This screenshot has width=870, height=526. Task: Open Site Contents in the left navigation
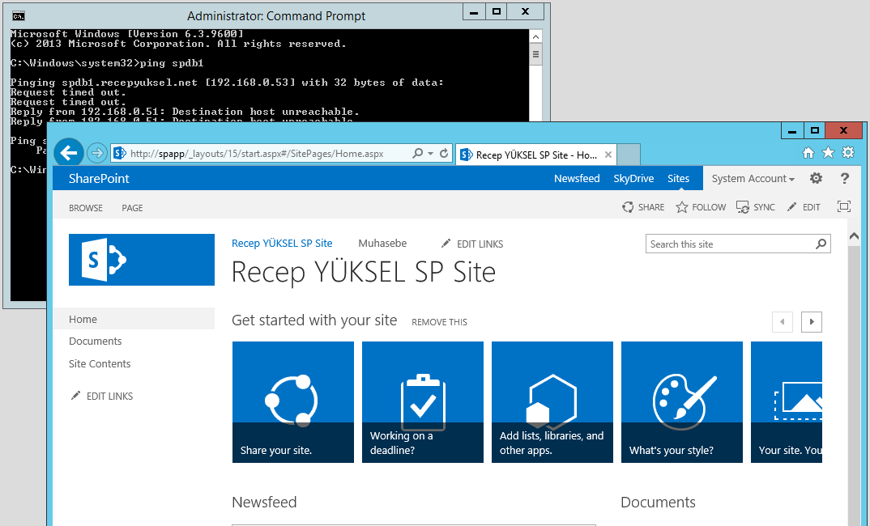pos(100,363)
